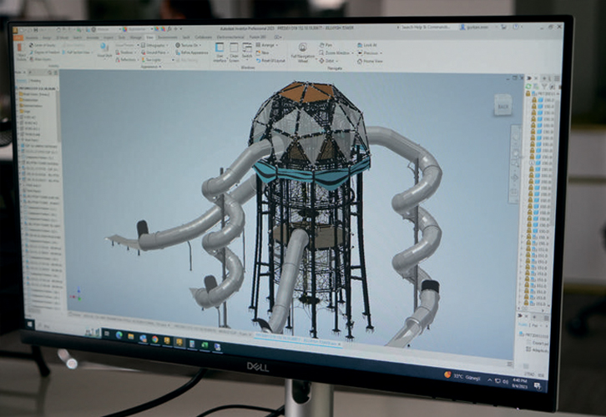Click the Pan tool in Navigate panel
The image size is (606, 417).
[x=326, y=45]
